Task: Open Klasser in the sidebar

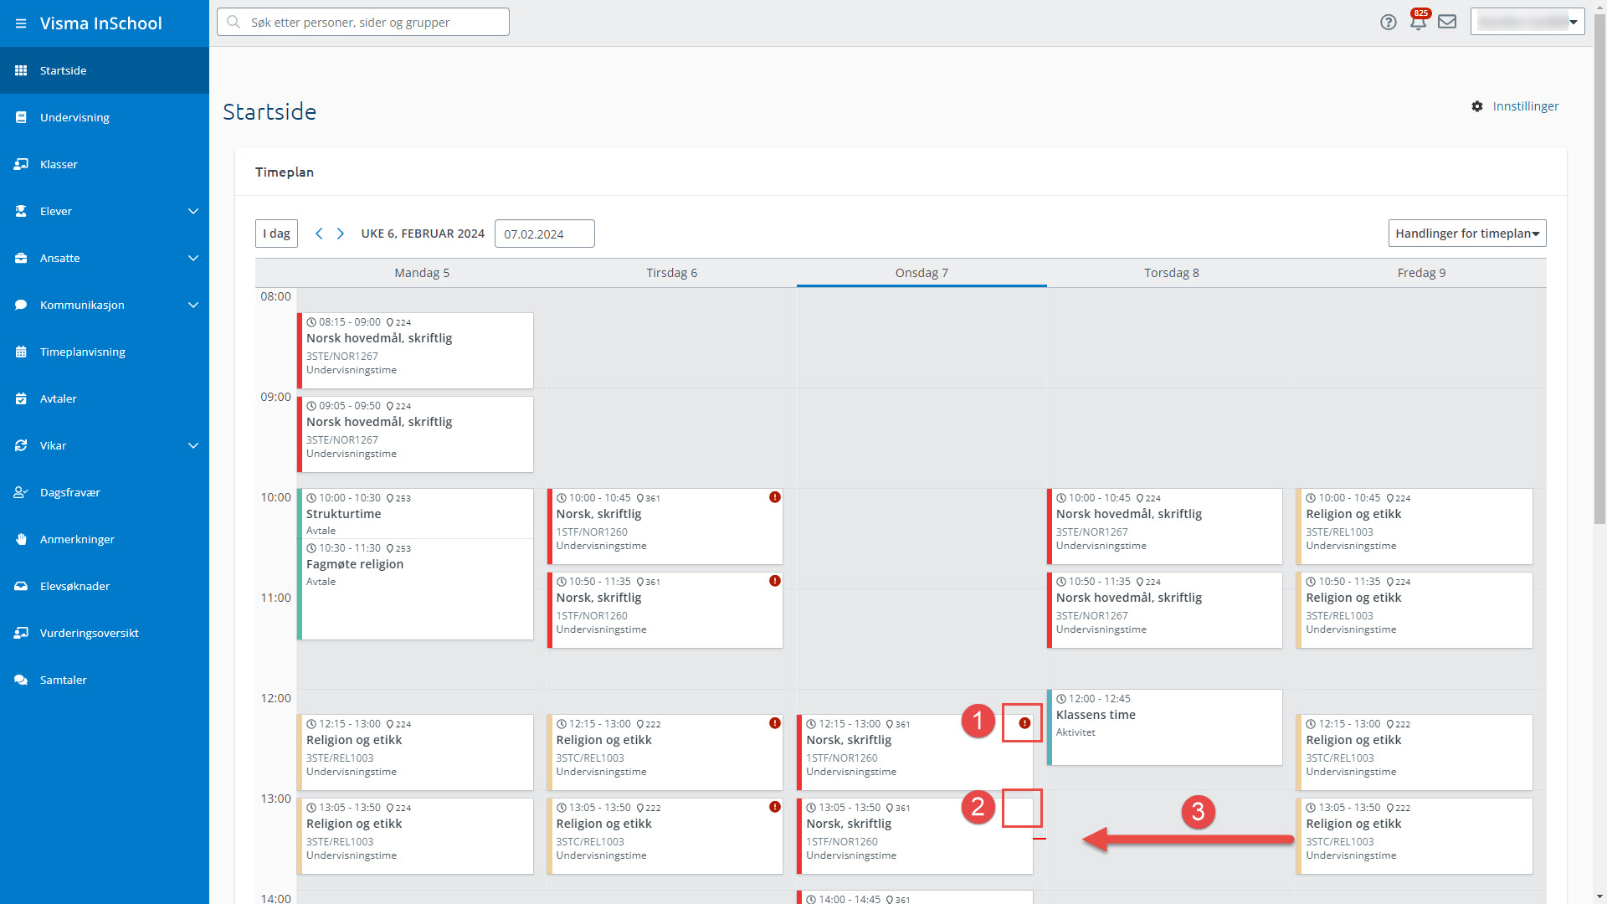Action: [105, 164]
